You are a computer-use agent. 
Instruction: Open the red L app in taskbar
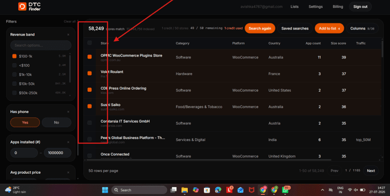tap(229, 190)
